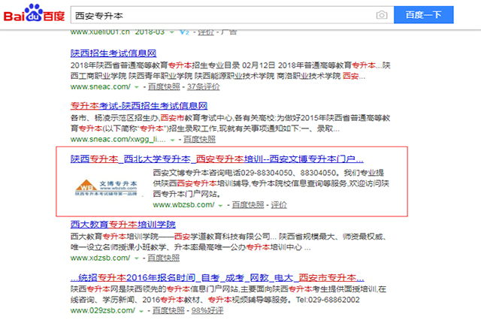Expand dropdown arrow next to www.xueli001.cn
This screenshot has height=320, width=481.
point(172,32)
